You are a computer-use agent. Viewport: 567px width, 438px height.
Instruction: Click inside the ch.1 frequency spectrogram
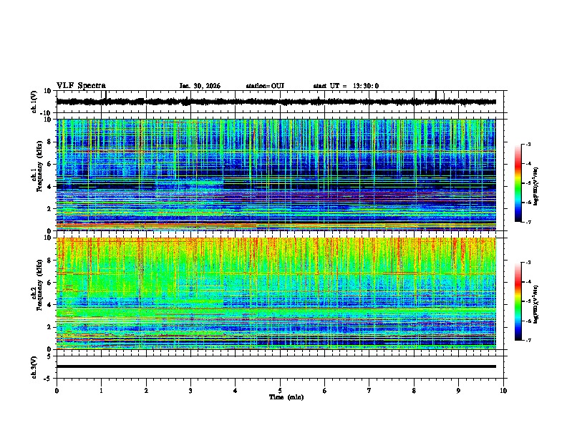(x=276, y=175)
